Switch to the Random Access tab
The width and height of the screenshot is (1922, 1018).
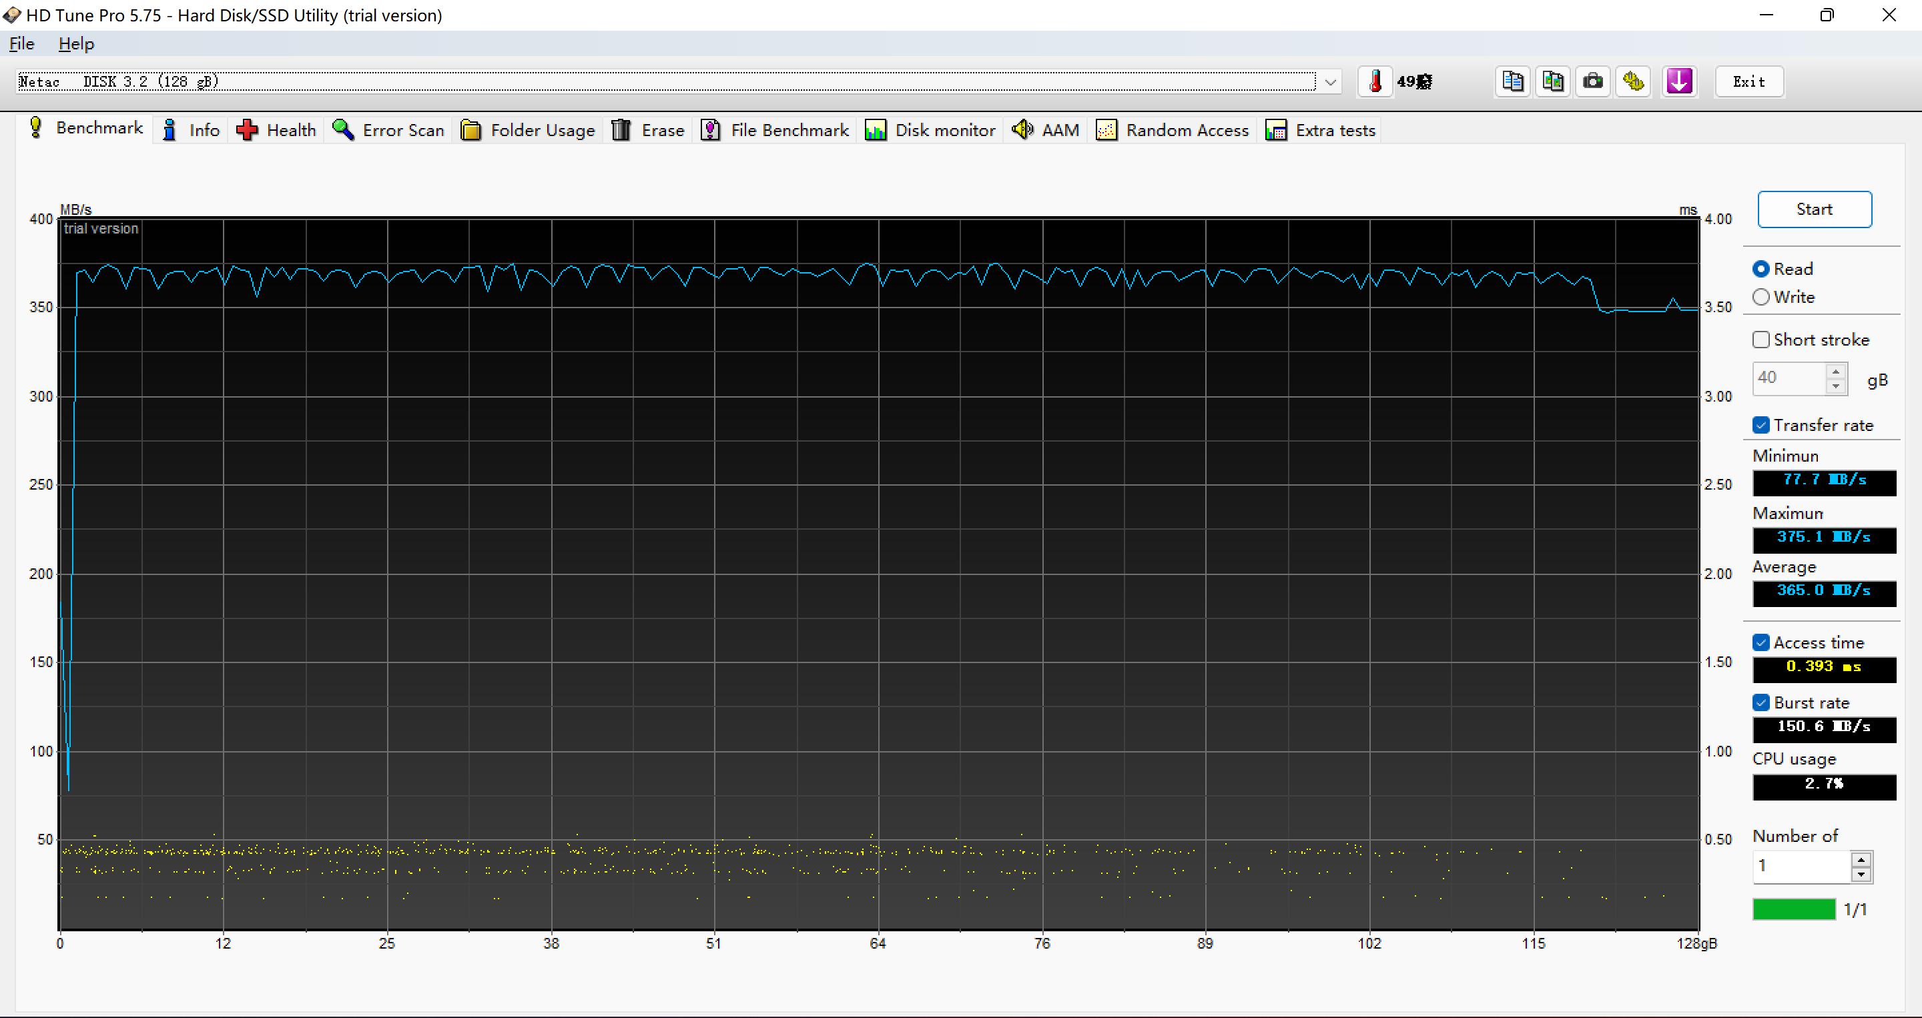(1172, 131)
